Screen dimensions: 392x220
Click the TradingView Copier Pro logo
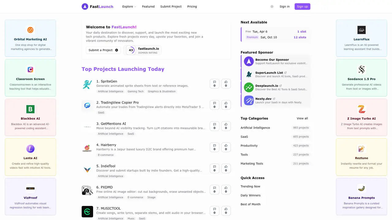pyautogui.click(x=87, y=106)
